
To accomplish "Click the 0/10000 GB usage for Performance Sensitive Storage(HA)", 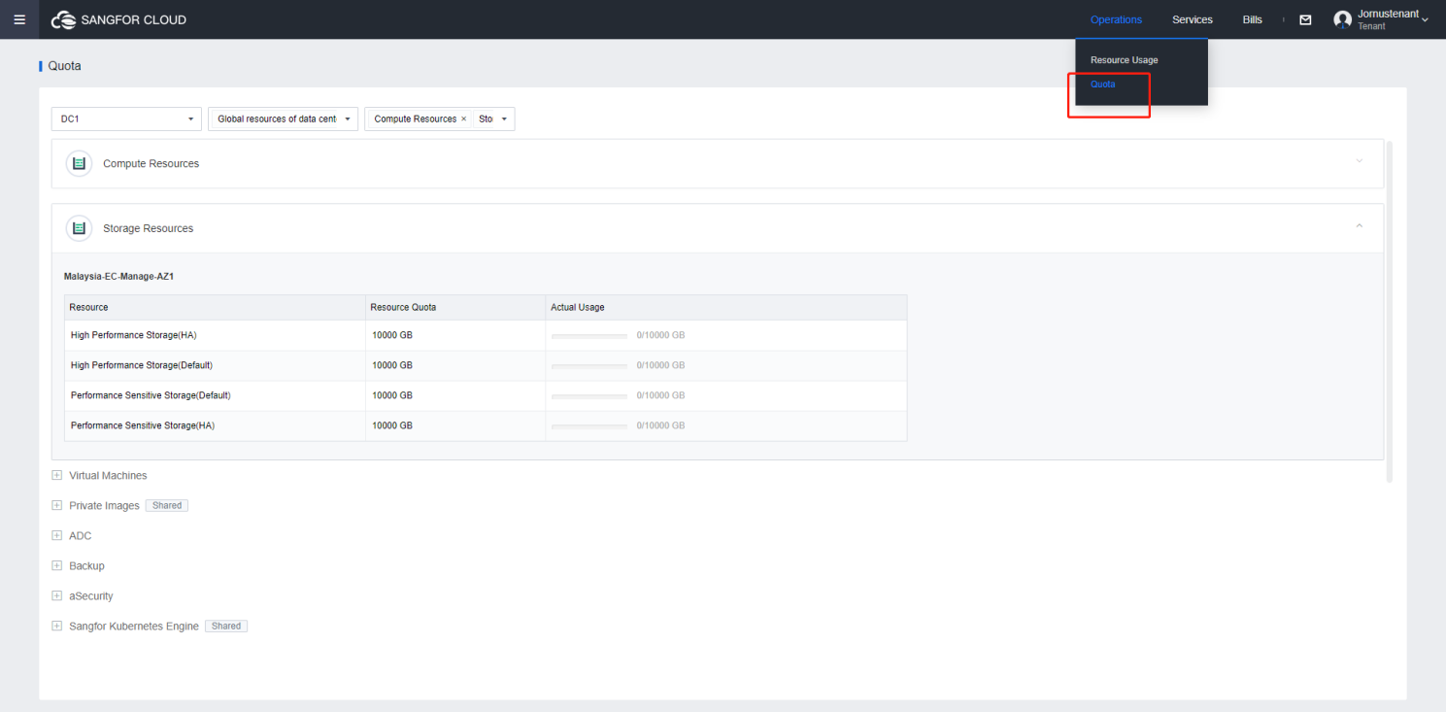I will 660,425.
